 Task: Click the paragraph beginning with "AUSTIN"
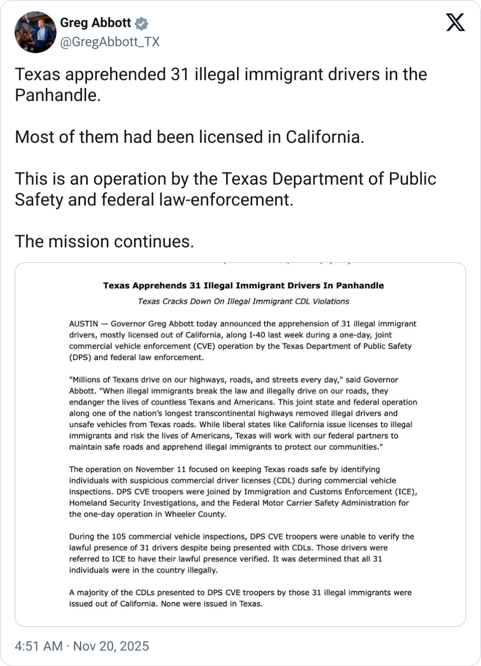click(243, 341)
